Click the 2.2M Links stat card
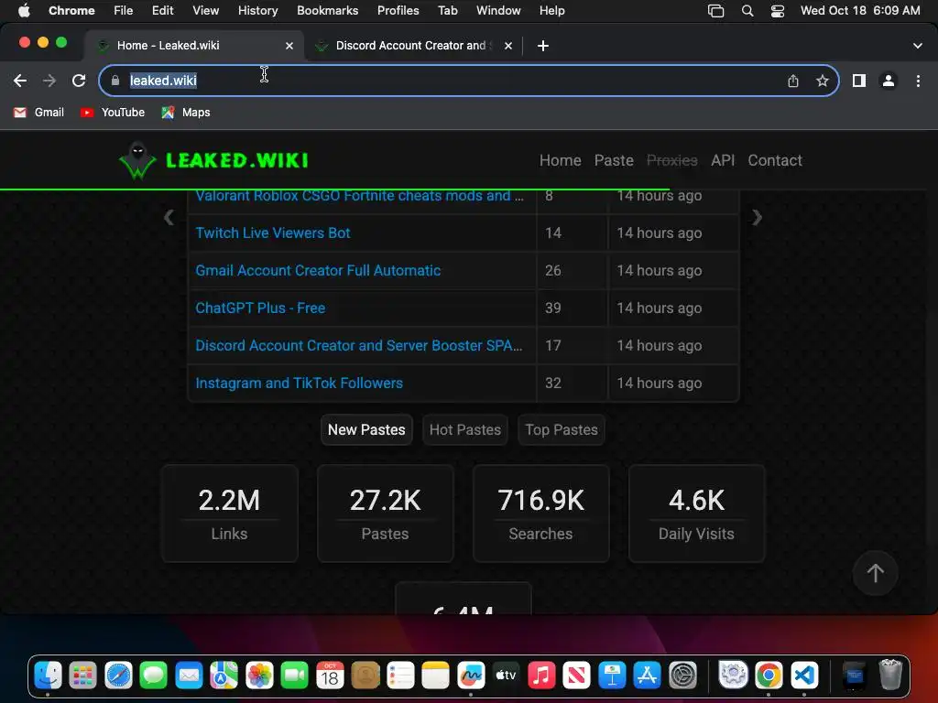 pyautogui.click(x=230, y=514)
